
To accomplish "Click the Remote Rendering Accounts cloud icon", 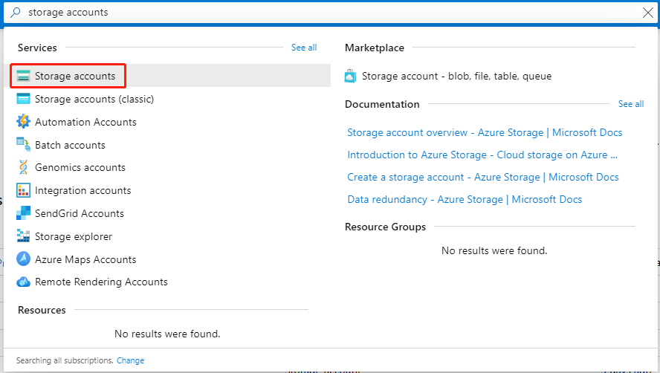I will click(23, 282).
